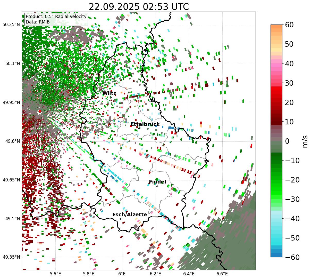
Task: Click the colorbar −40 tick label
Action: click(x=292, y=218)
